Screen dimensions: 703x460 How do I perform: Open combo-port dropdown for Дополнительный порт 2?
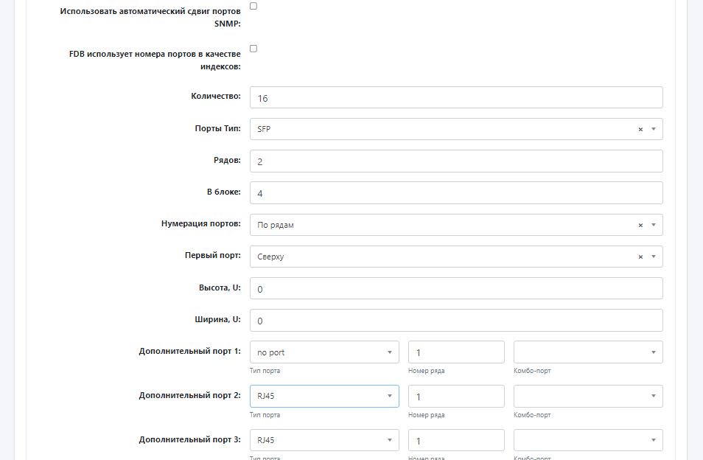(x=588, y=397)
